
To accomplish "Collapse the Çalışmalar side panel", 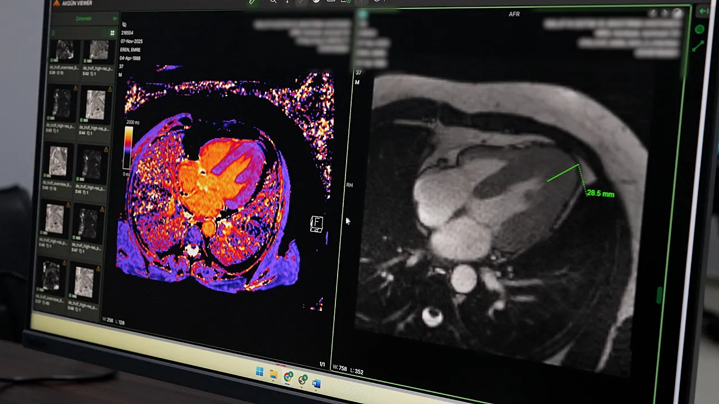I will point(115,19).
